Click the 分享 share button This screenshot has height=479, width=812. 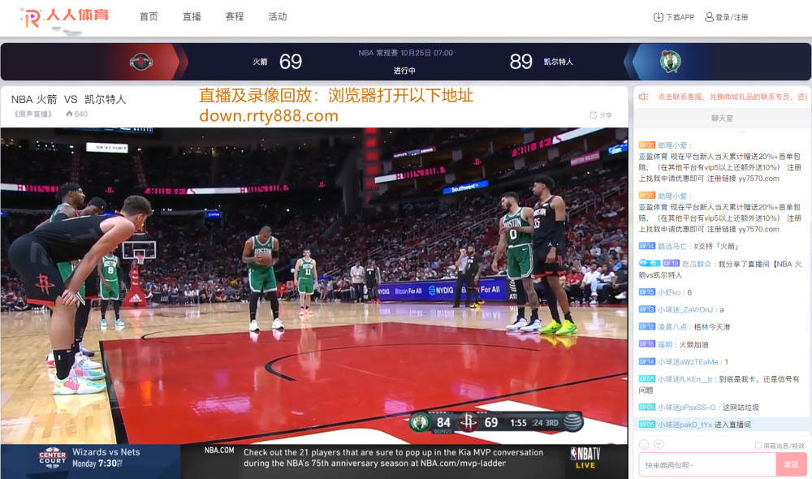[x=601, y=115]
